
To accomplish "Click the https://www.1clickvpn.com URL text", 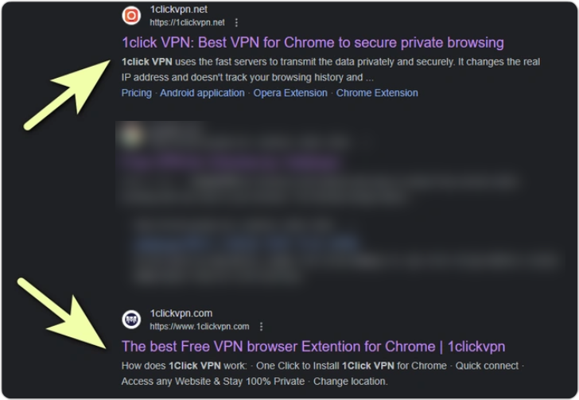I will point(200,327).
